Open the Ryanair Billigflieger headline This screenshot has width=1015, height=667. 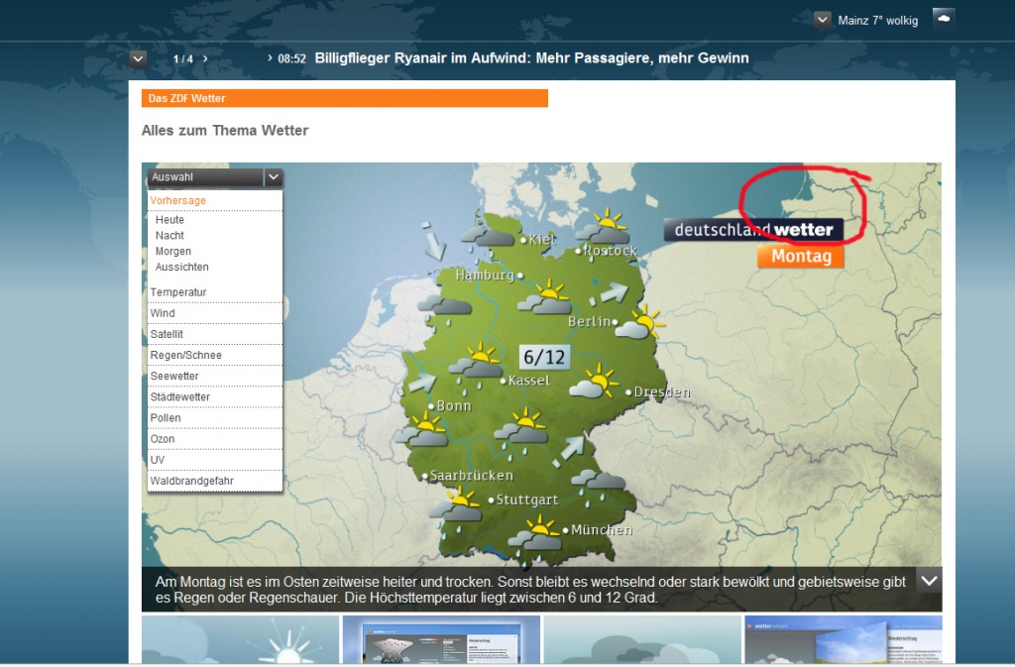pos(531,58)
